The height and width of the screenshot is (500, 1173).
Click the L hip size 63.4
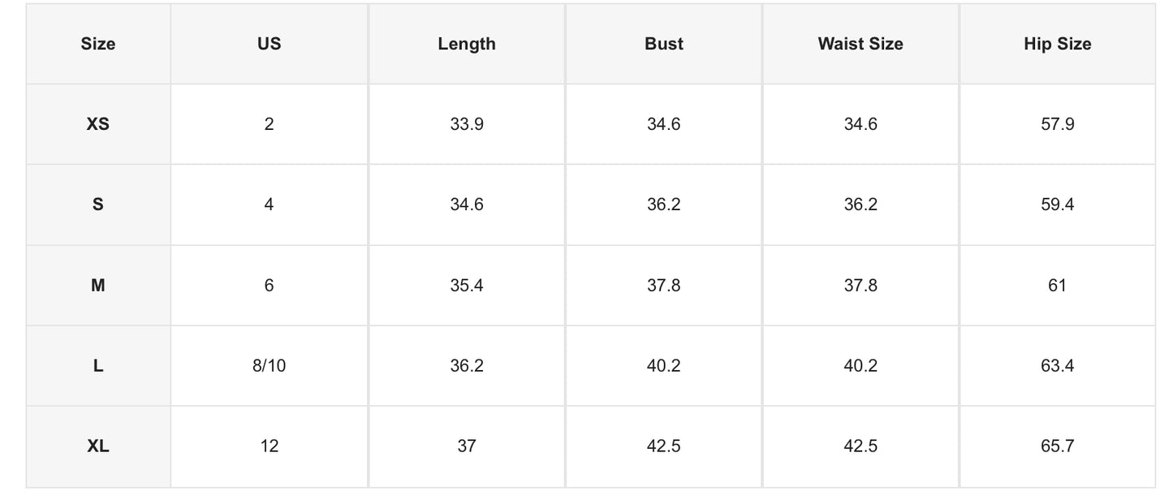1058,365
